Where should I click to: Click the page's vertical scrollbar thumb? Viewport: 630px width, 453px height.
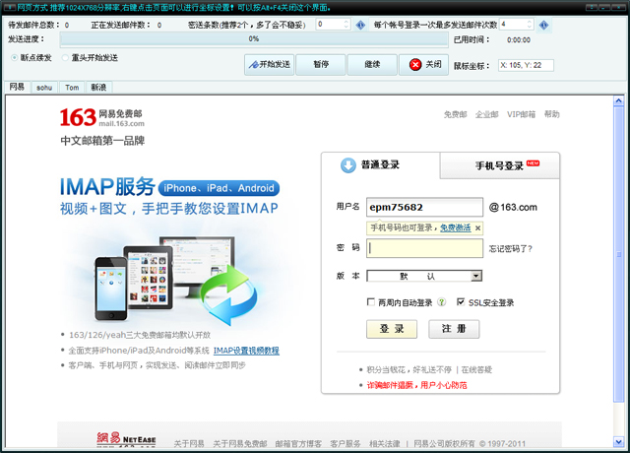pyautogui.click(x=619, y=254)
